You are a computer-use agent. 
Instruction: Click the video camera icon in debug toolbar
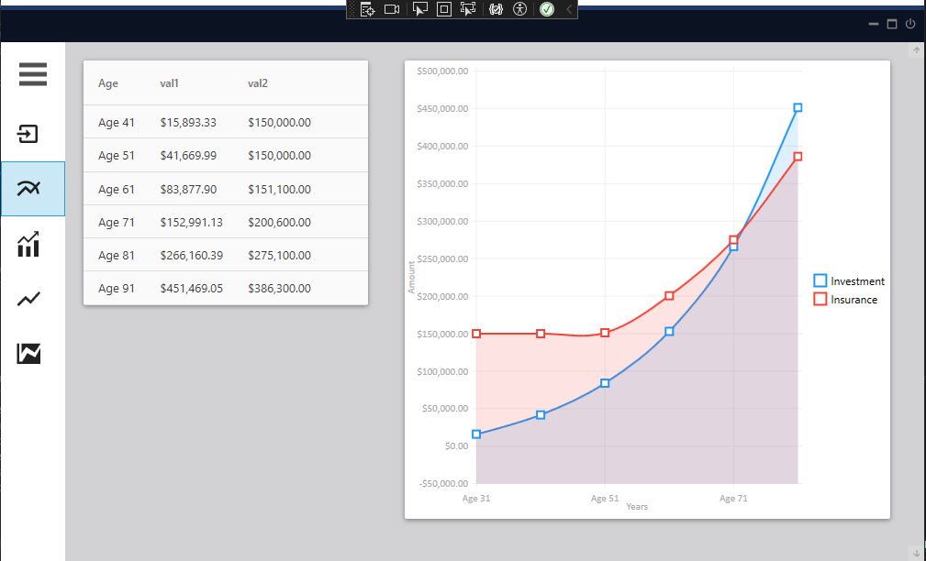pyautogui.click(x=392, y=9)
